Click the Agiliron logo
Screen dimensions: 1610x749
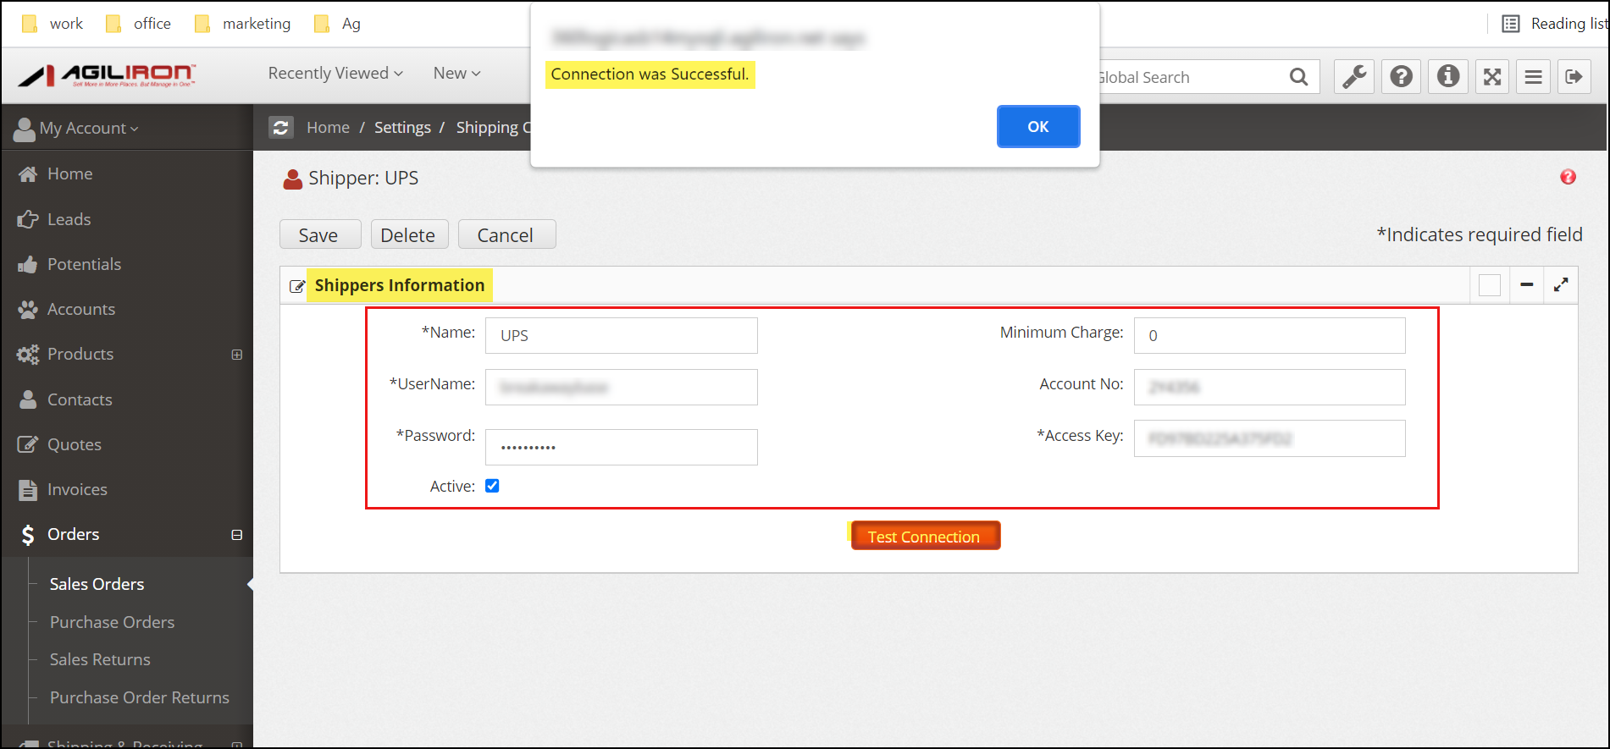click(x=108, y=75)
